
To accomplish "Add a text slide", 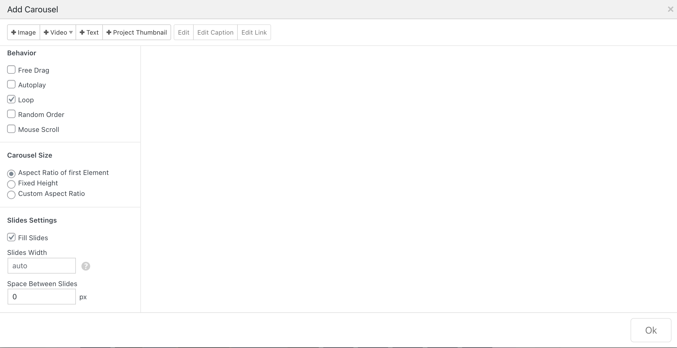I will pyautogui.click(x=89, y=32).
